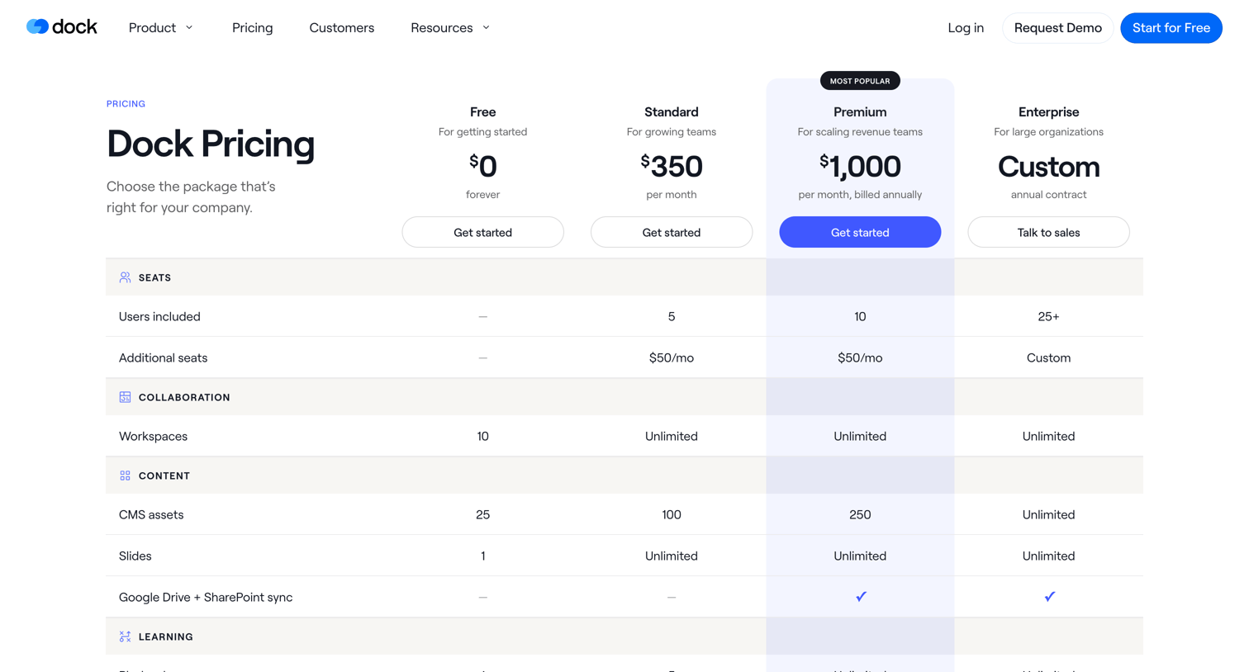
Task: Click the Seats section people icon
Action: (x=125, y=277)
